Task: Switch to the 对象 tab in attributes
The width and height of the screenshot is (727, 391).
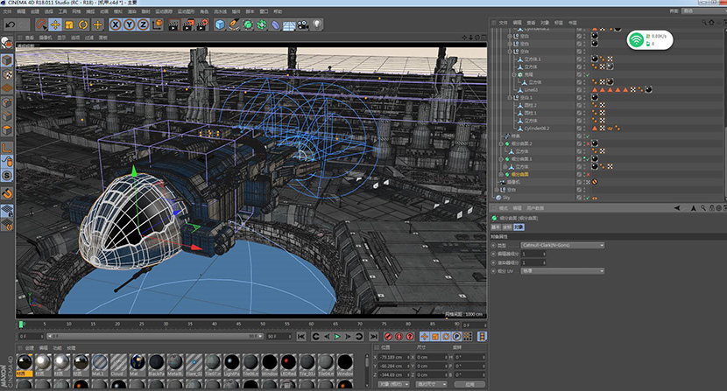Action: (x=519, y=227)
